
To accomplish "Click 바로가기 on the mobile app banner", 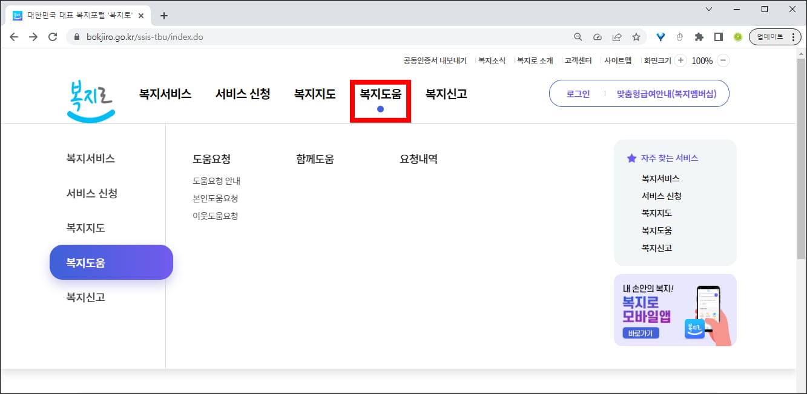I will (x=640, y=333).
